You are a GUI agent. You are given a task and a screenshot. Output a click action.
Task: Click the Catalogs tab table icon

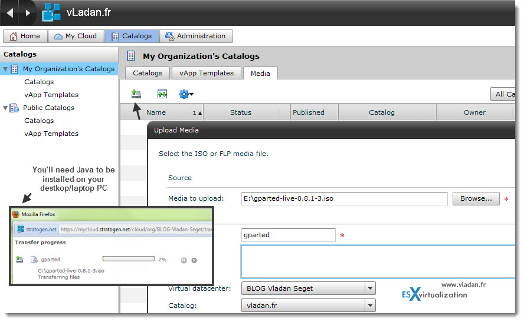(115, 36)
